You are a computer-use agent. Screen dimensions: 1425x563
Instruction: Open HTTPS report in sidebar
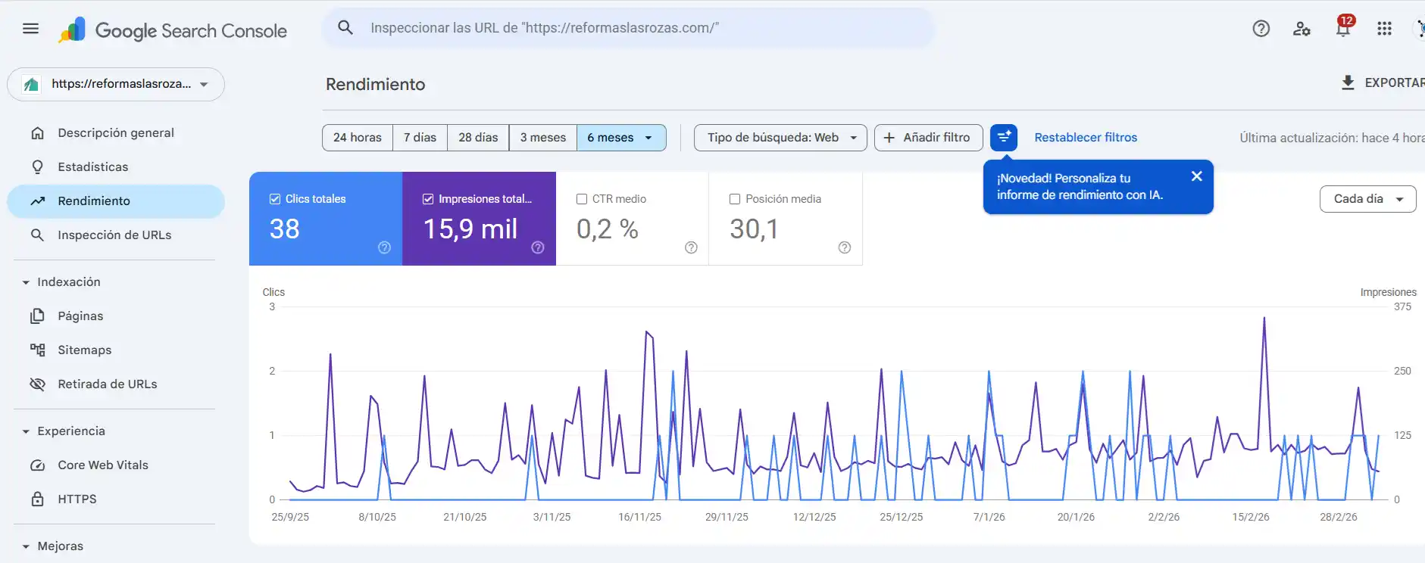coord(116,499)
